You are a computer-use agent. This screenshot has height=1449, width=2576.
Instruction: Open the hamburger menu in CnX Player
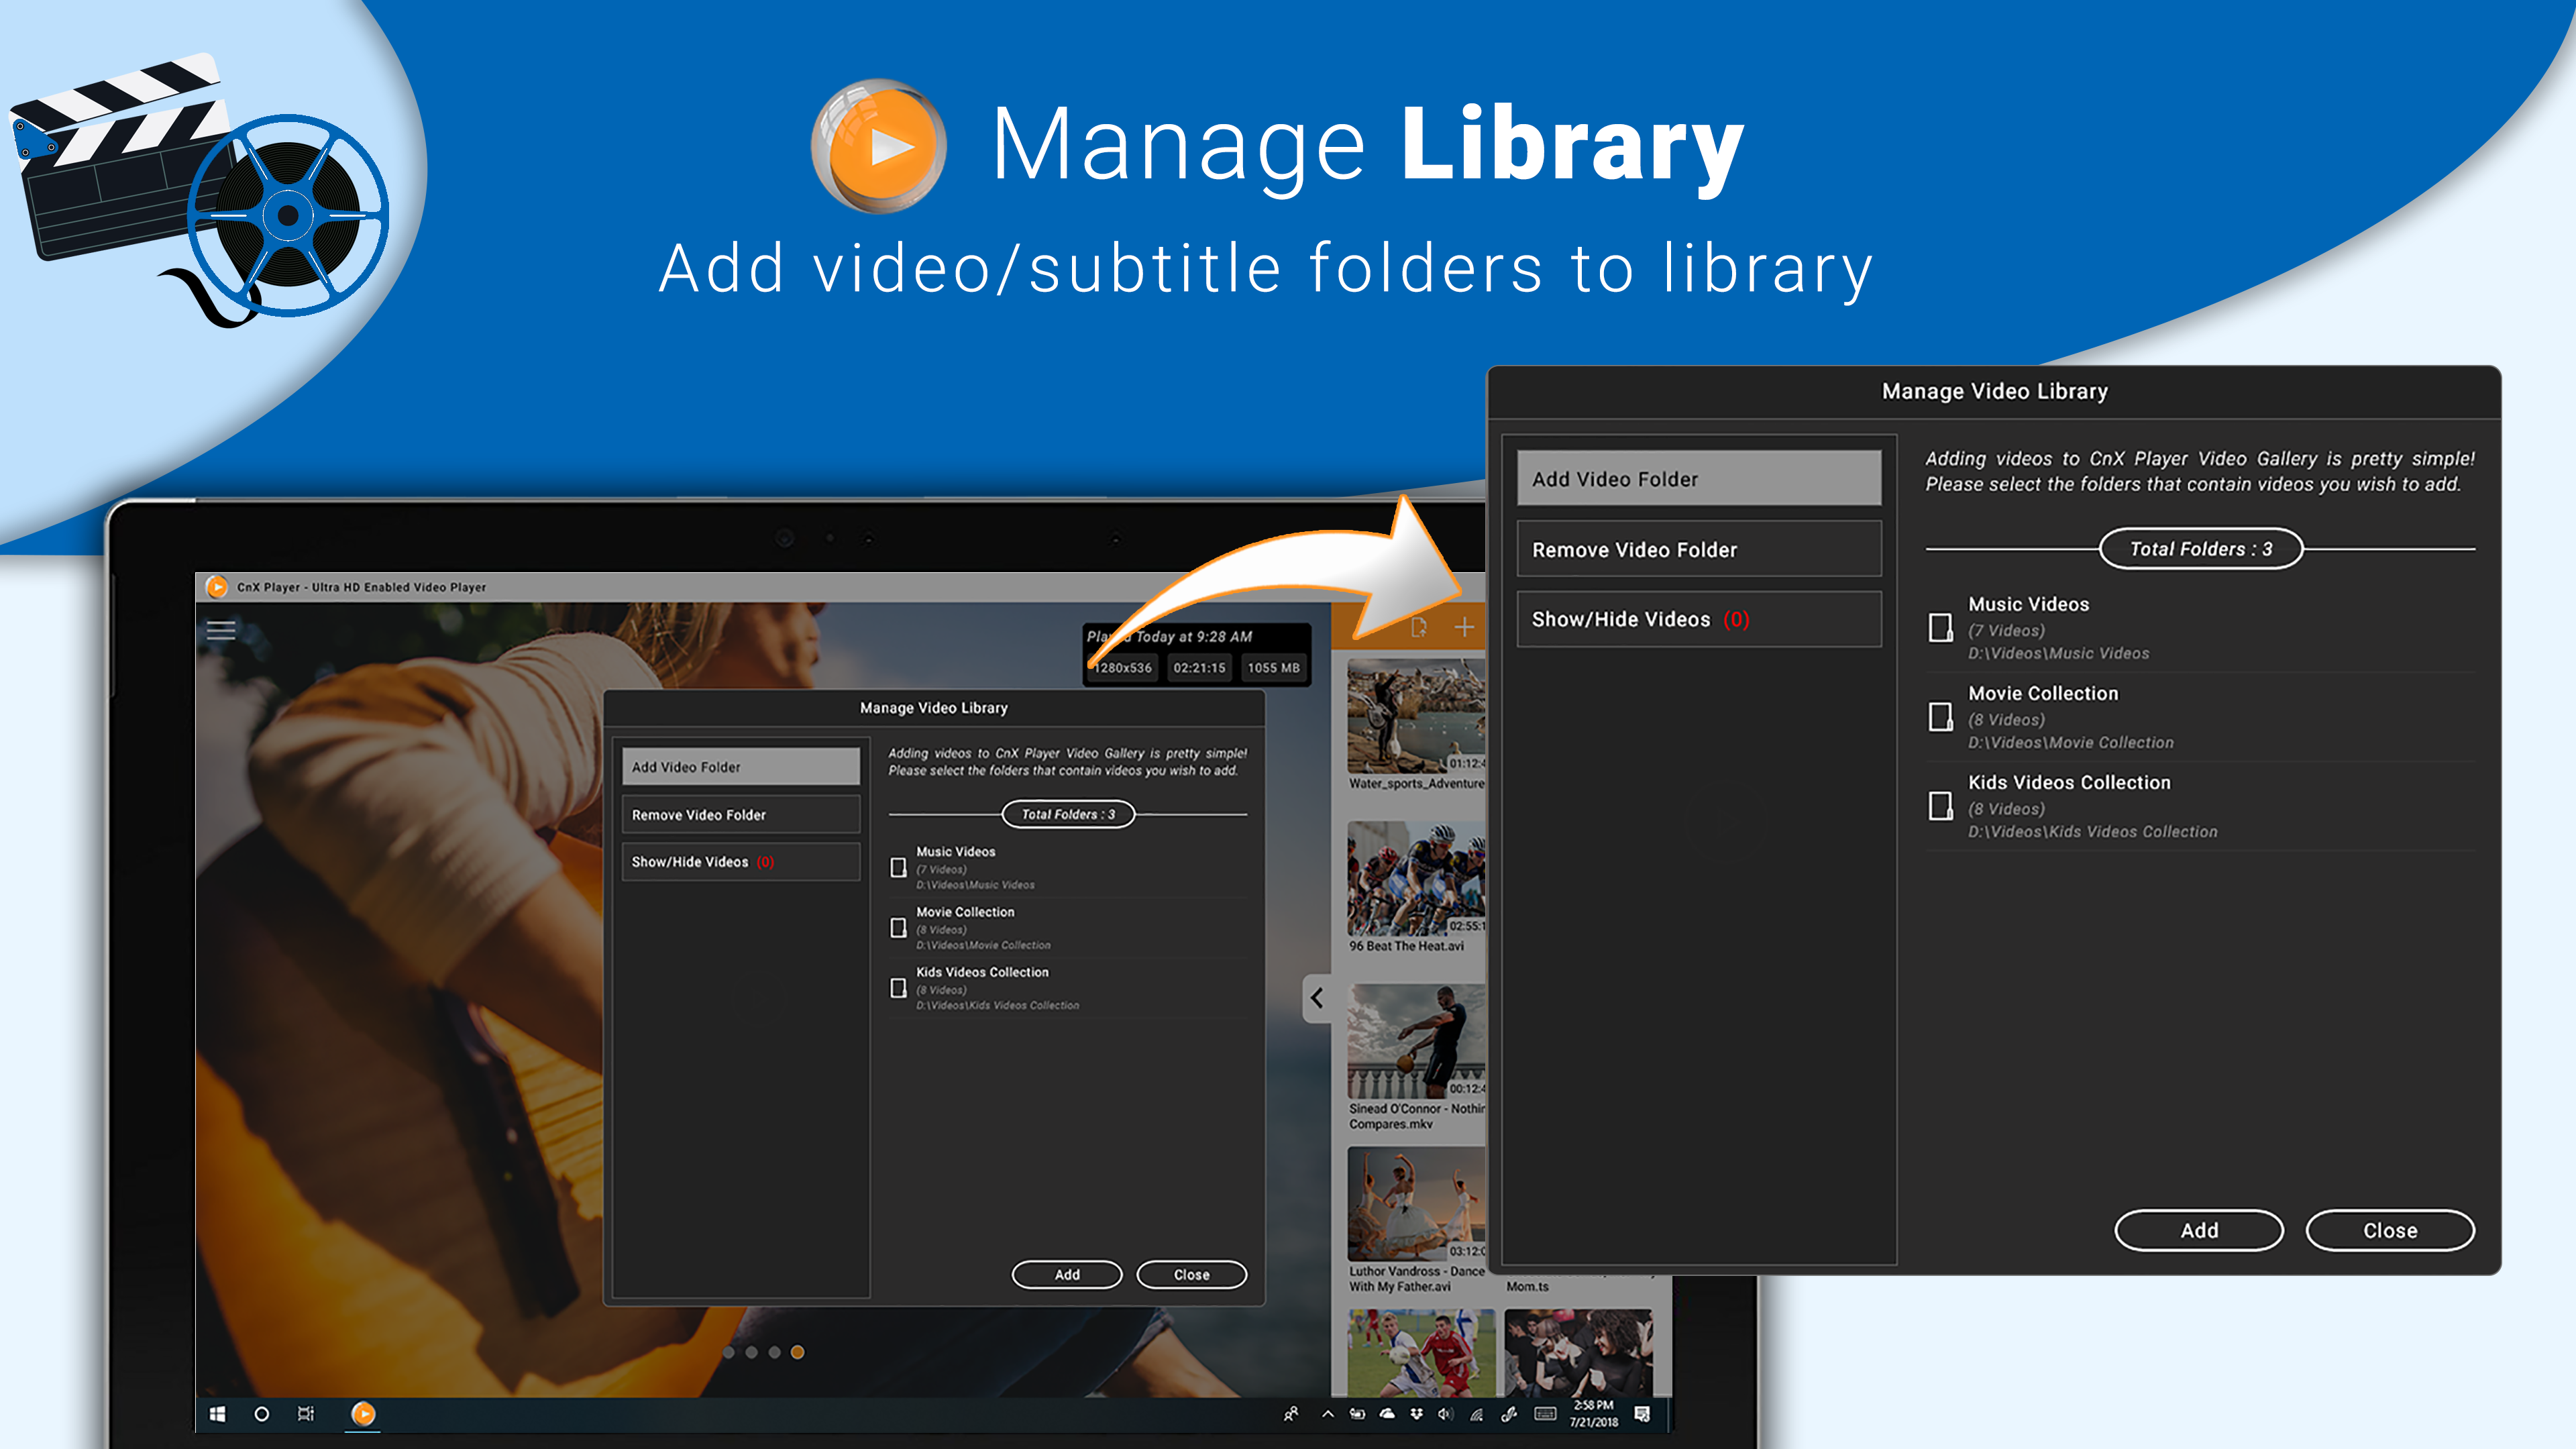click(221, 629)
